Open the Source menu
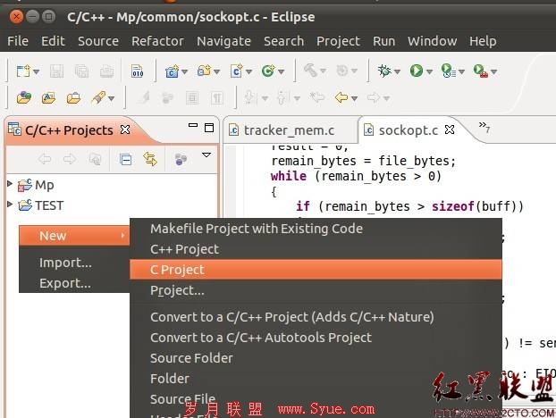The width and height of the screenshot is (556, 418). coord(98,41)
